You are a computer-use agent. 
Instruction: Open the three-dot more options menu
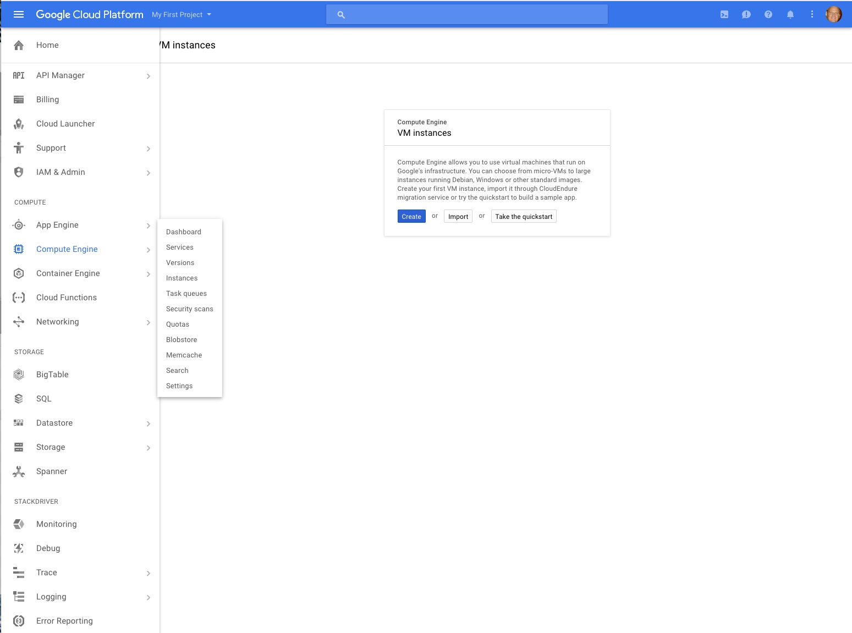coord(812,15)
